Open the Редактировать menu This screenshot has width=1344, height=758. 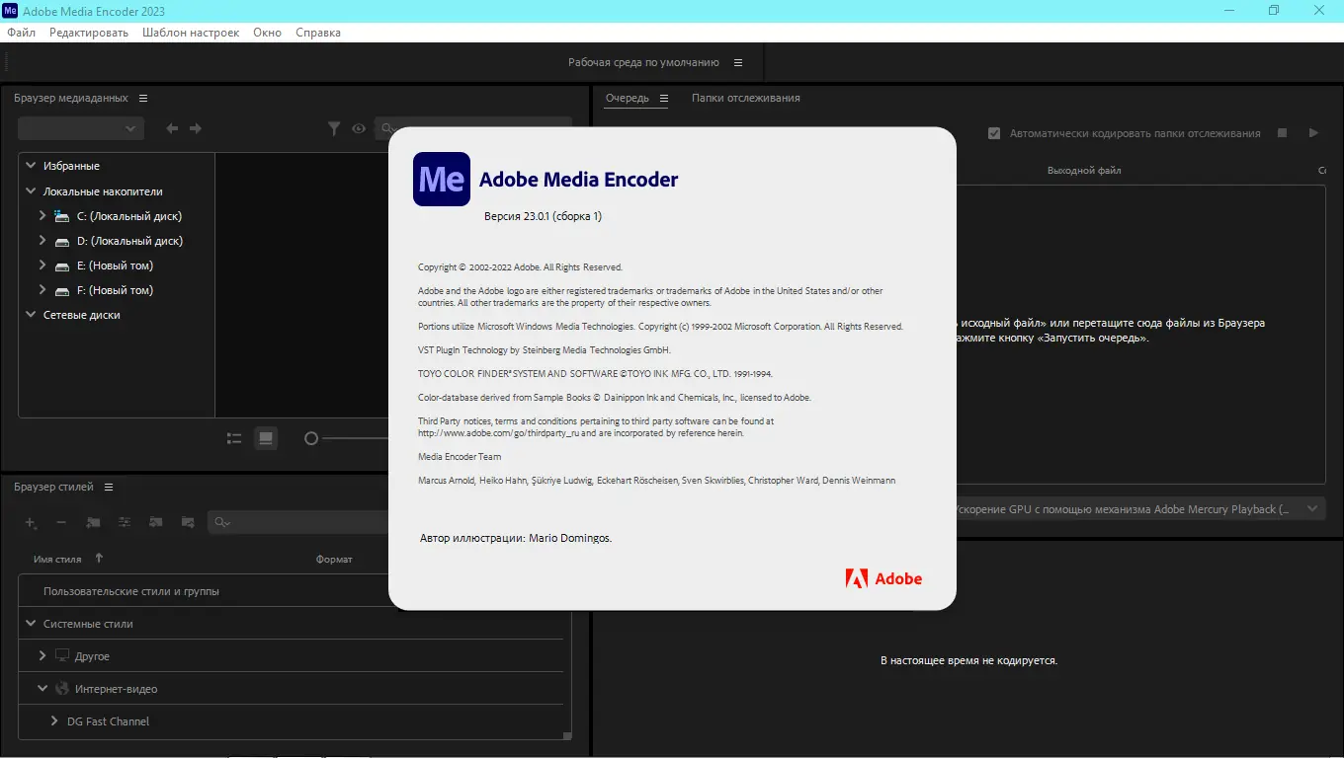point(89,33)
